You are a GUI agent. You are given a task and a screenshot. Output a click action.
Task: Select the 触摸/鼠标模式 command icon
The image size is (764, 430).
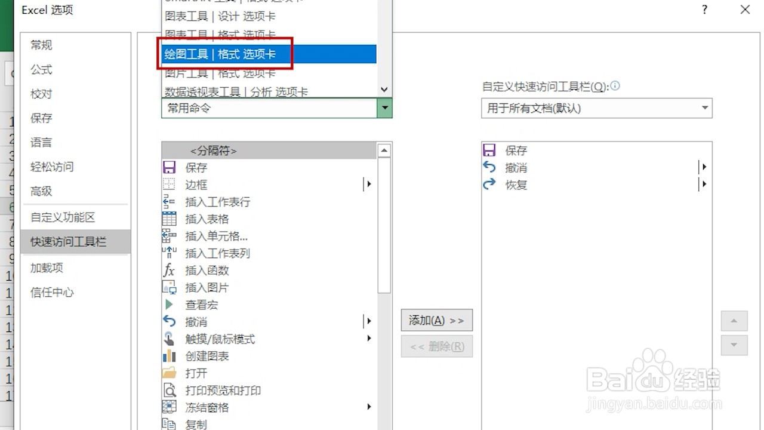tap(169, 339)
